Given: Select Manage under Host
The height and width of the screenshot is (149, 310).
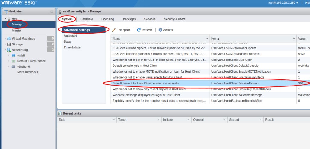Looking at the screenshot, I should (x=29, y=24).
